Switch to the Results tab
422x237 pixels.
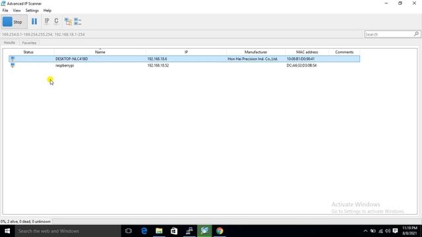(x=9, y=43)
